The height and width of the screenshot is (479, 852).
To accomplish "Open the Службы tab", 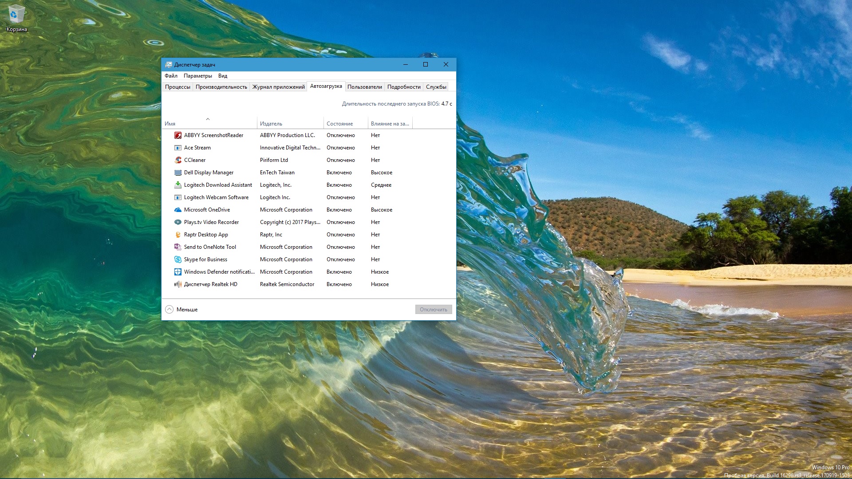I will [436, 87].
